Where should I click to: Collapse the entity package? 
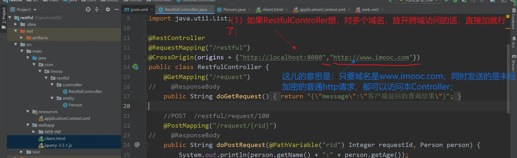click(x=52, y=98)
